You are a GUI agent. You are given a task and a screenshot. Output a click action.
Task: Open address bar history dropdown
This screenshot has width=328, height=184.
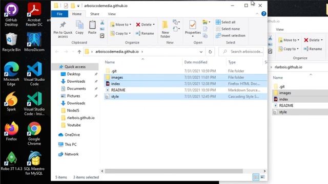point(201,52)
